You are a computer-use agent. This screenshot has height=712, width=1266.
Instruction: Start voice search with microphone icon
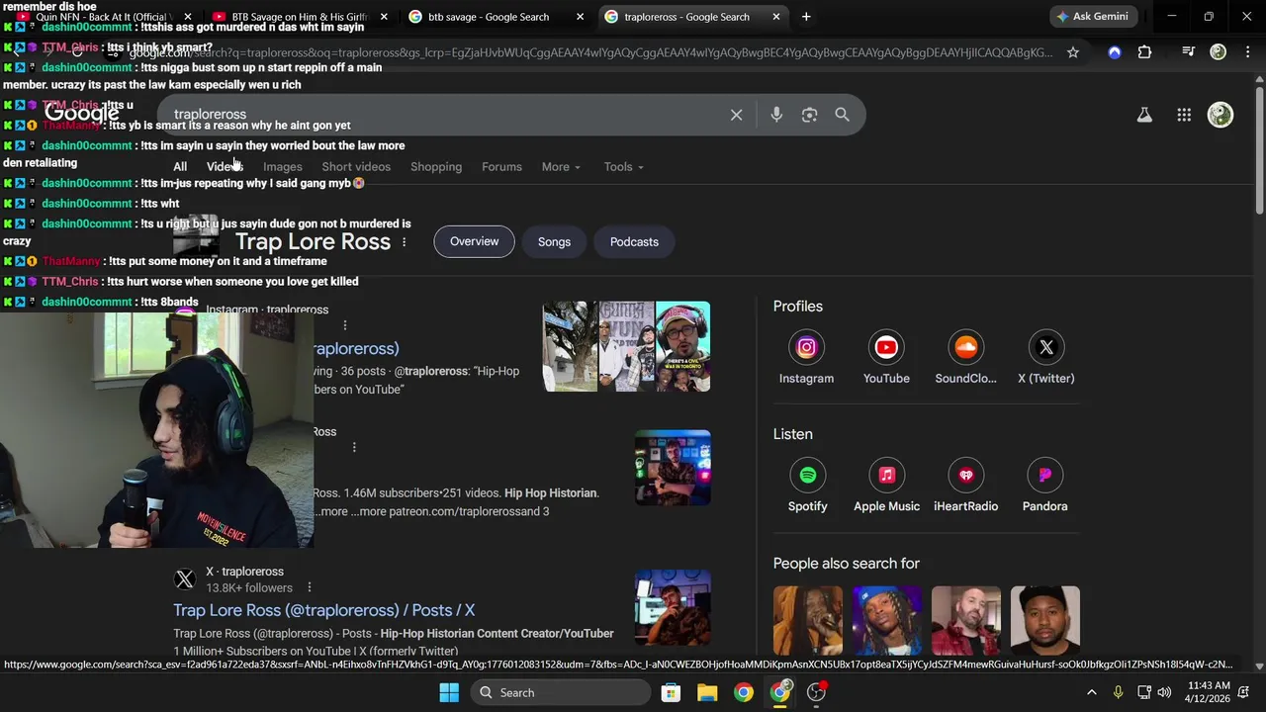click(776, 115)
